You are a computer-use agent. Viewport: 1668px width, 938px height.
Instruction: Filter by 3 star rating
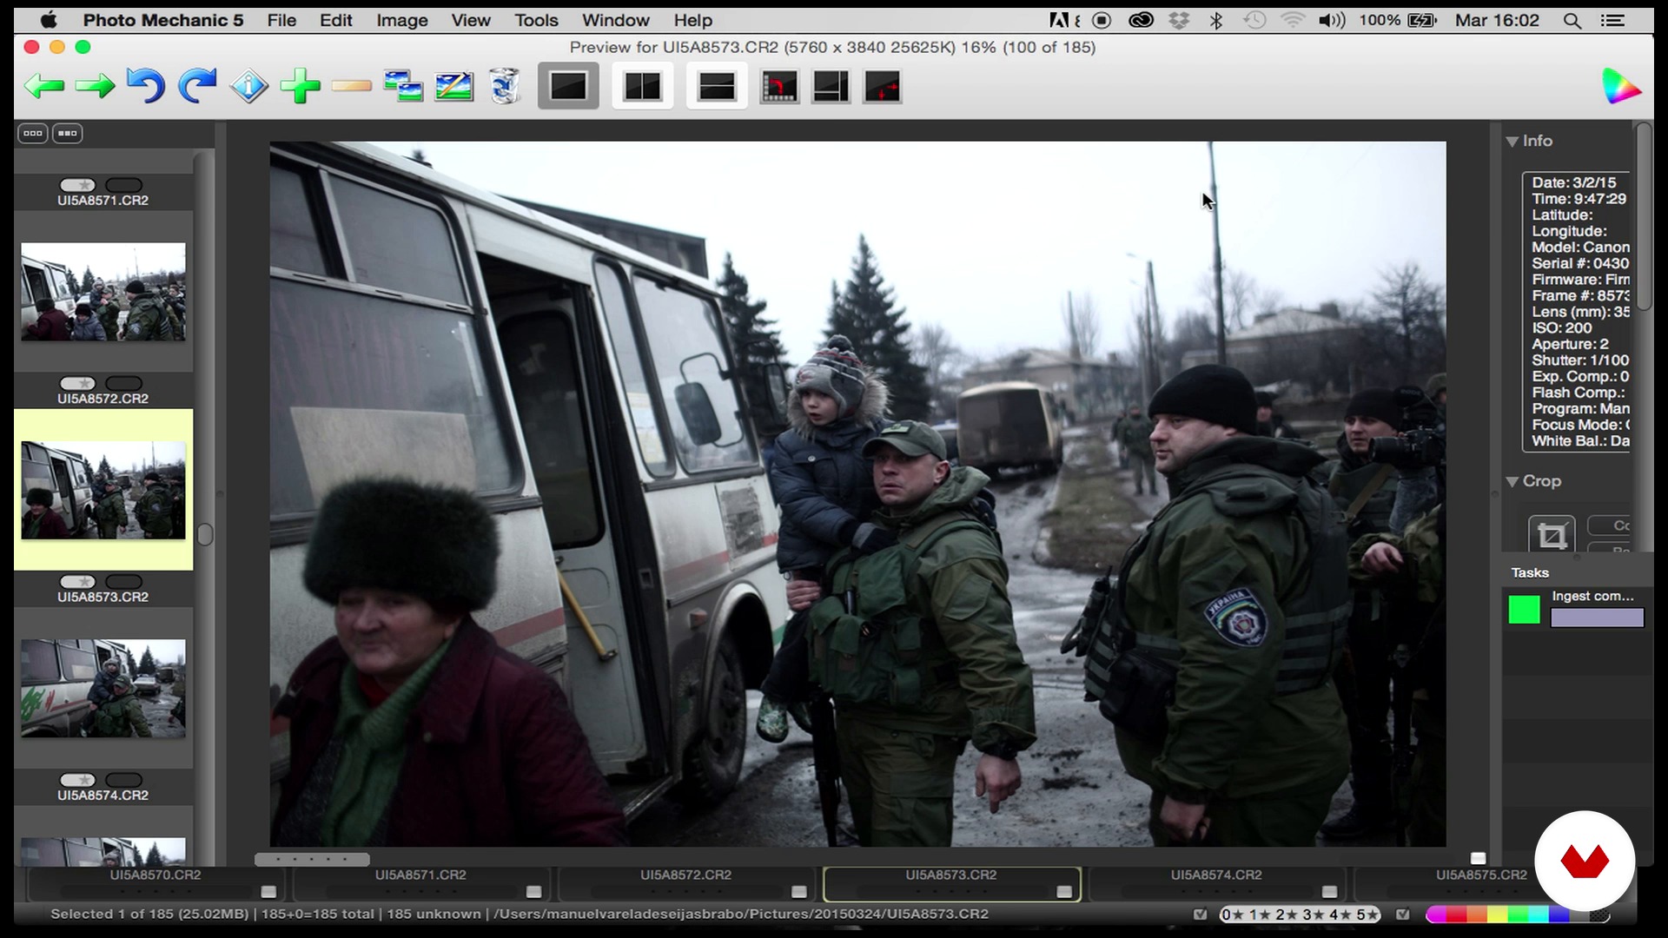(1314, 915)
